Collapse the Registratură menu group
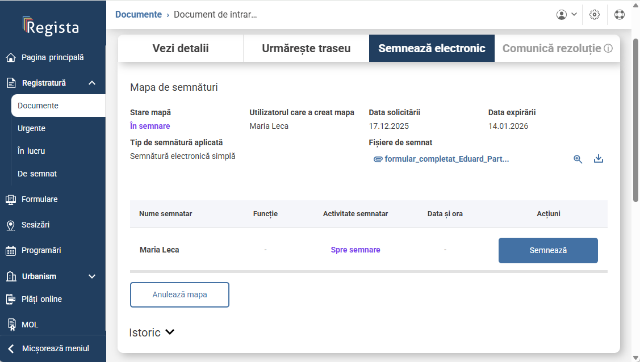The image size is (640, 362). pos(92,83)
